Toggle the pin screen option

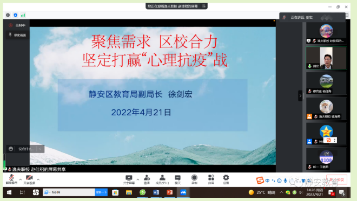click(17, 35)
